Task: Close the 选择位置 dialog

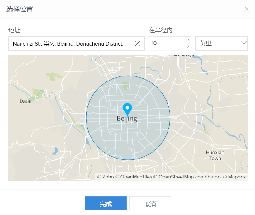Action: click(247, 9)
